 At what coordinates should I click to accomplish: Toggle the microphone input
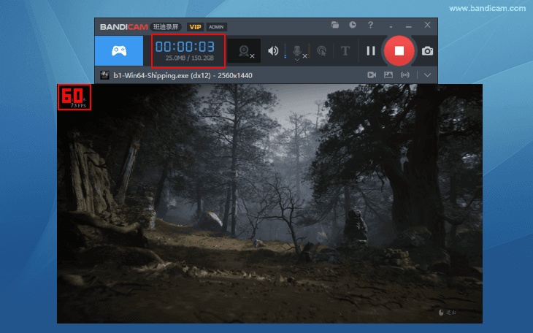[299, 51]
